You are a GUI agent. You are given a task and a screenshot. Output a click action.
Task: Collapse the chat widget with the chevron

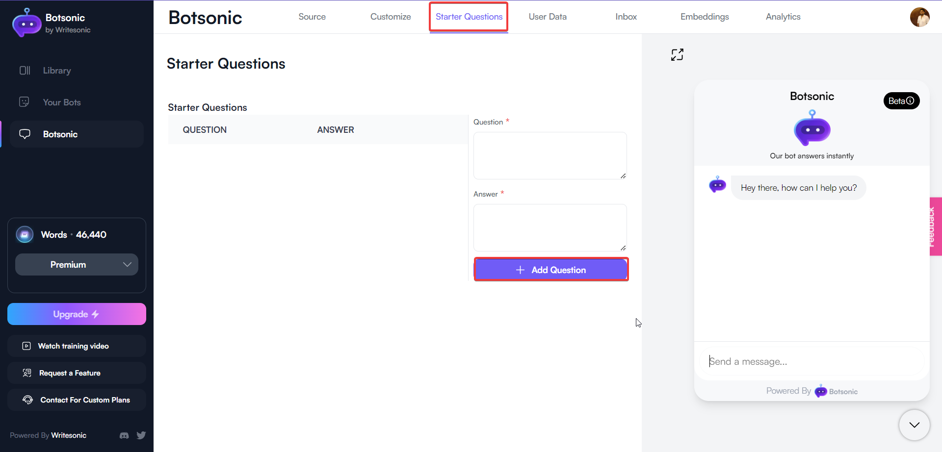pos(914,425)
